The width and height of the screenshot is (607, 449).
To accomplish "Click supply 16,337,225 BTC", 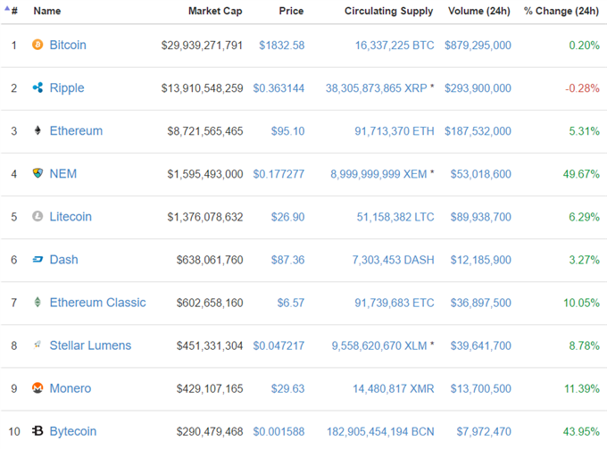I will click(x=395, y=46).
